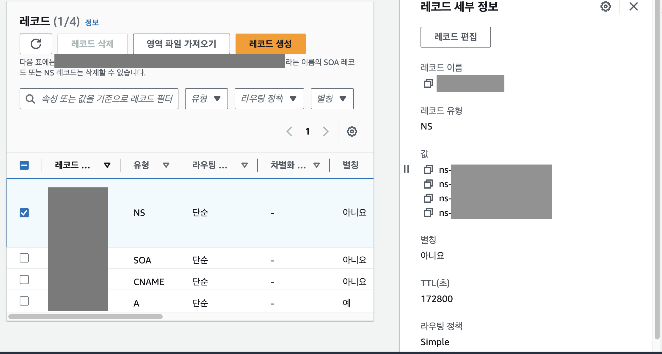Open the 유형 filter dropdown
The height and width of the screenshot is (354, 662).
click(x=206, y=99)
